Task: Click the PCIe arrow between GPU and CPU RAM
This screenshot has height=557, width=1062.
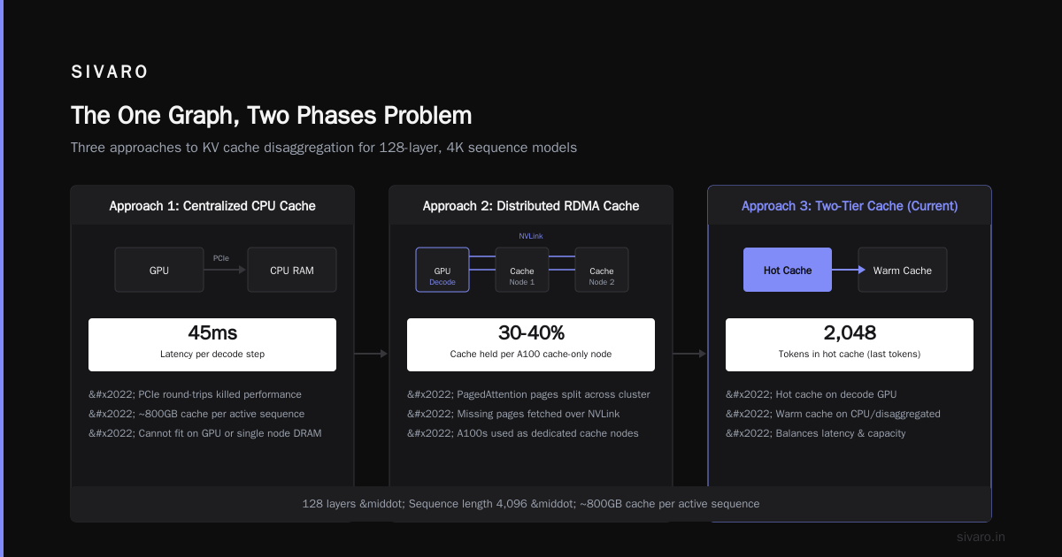Action: [x=226, y=270]
